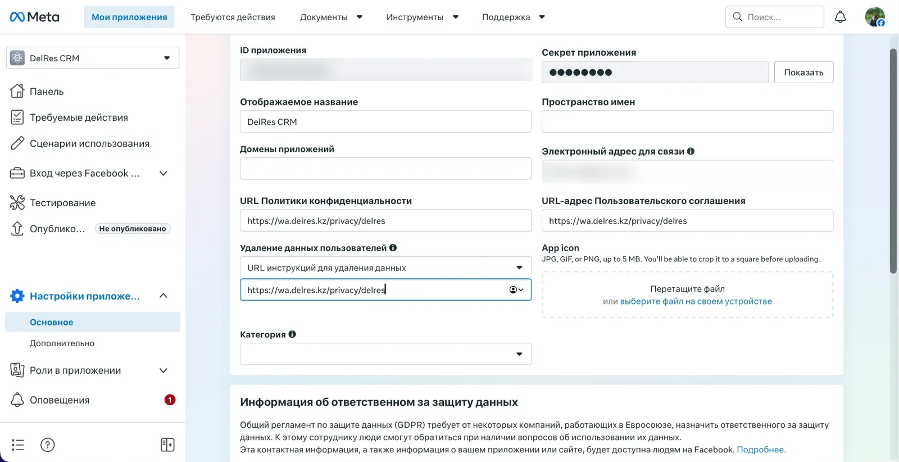The height and width of the screenshot is (462, 899).
Task: Open Требуемые действия in sidebar
Action: [x=69, y=117]
